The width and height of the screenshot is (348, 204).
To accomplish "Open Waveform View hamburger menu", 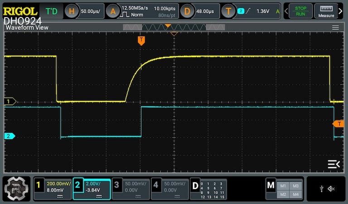I will pos(335,28).
